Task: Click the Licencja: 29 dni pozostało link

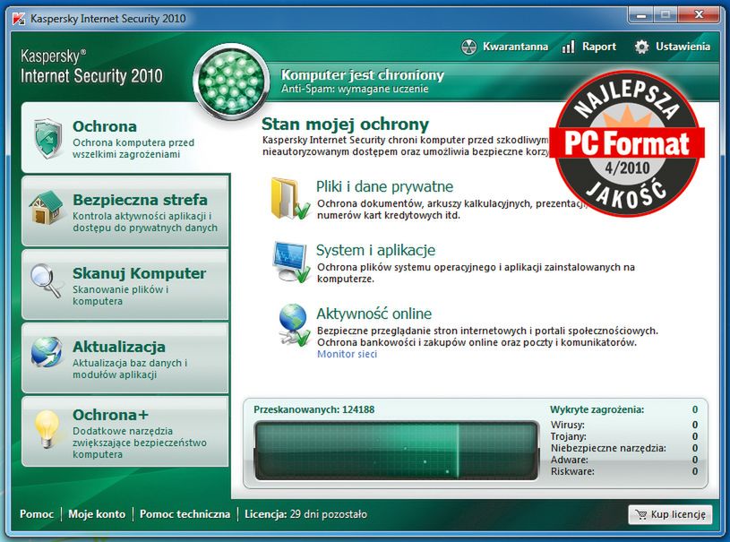Action: coord(305,514)
